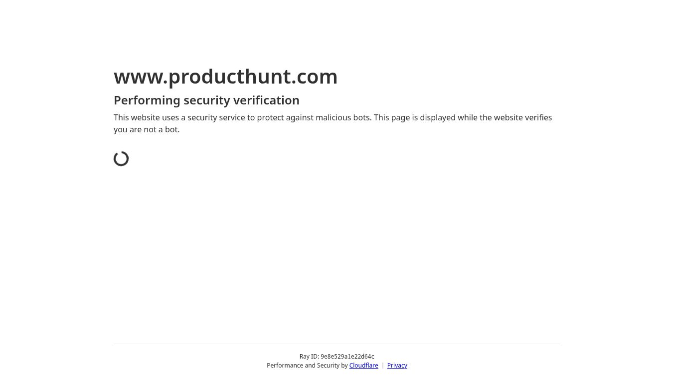Image resolution: width=674 pixels, height=378 pixels.
Task: Click the word "verification" in the subheading
Action: click(266, 100)
